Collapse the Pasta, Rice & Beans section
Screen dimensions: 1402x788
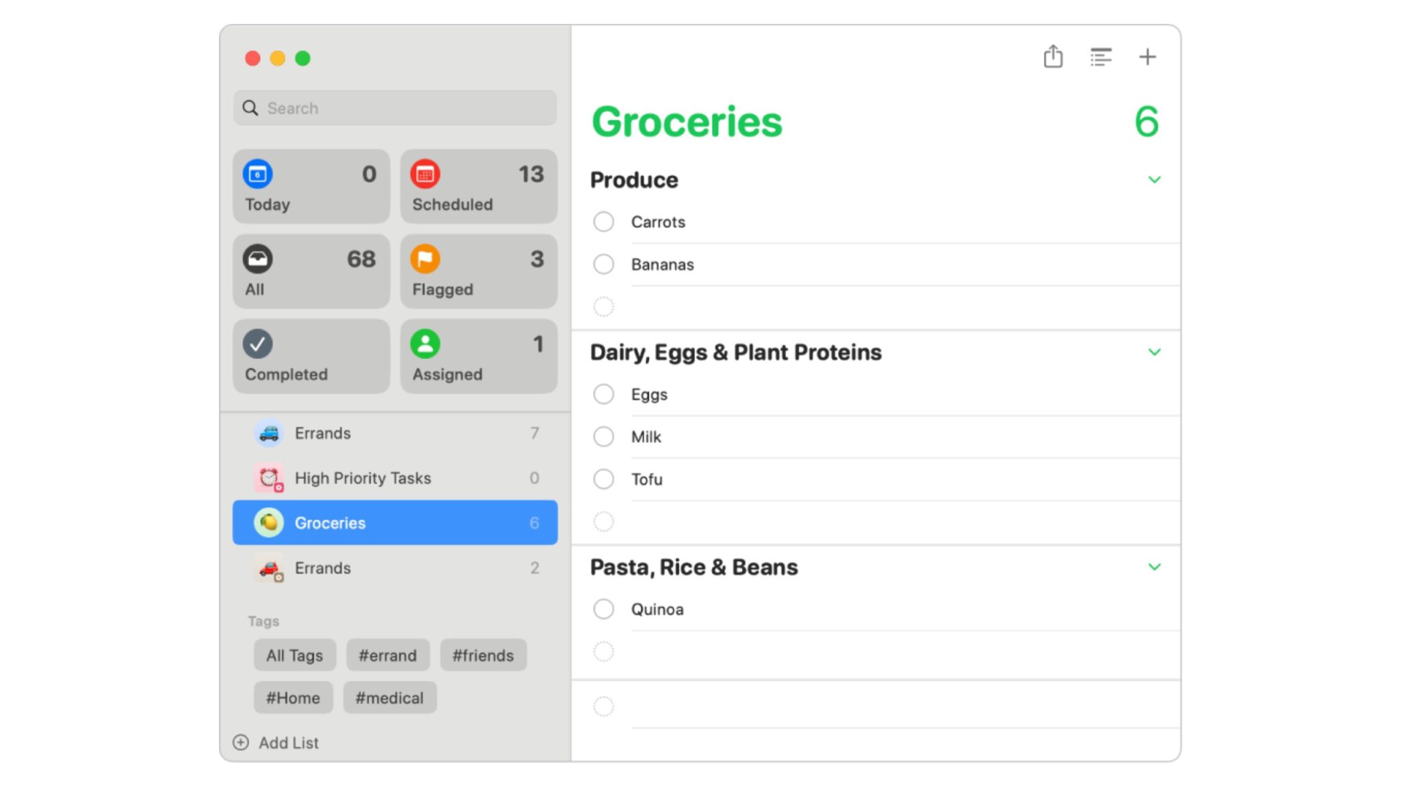tap(1154, 567)
